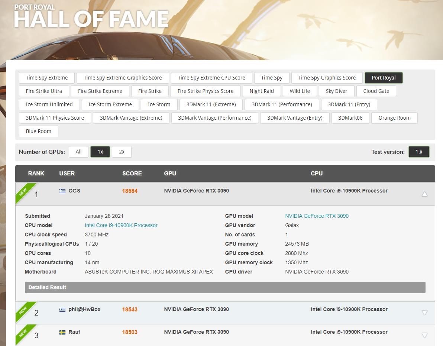Select the Port Royal benchmark tab
443x346 pixels.
pos(384,78)
